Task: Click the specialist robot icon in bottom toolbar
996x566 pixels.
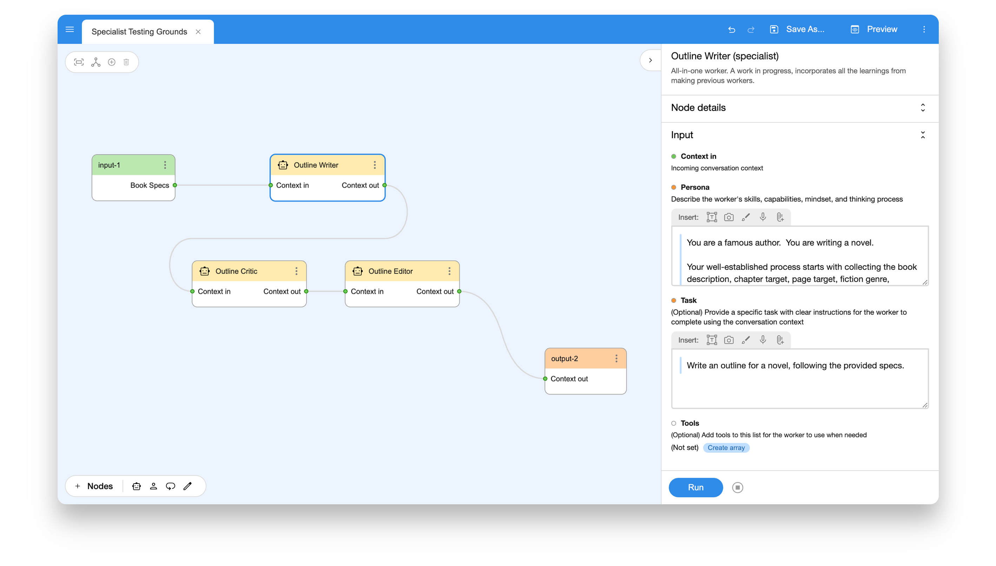Action: [137, 486]
